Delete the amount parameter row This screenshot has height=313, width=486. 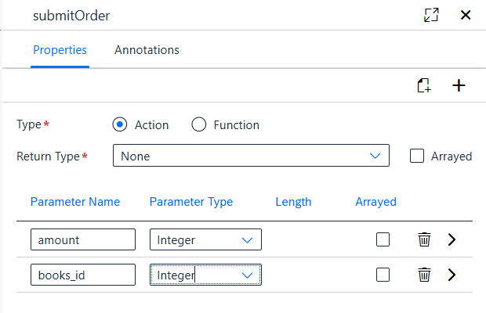[424, 239]
